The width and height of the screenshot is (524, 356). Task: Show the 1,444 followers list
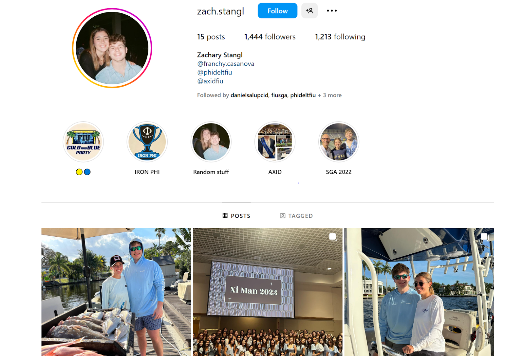click(x=270, y=37)
